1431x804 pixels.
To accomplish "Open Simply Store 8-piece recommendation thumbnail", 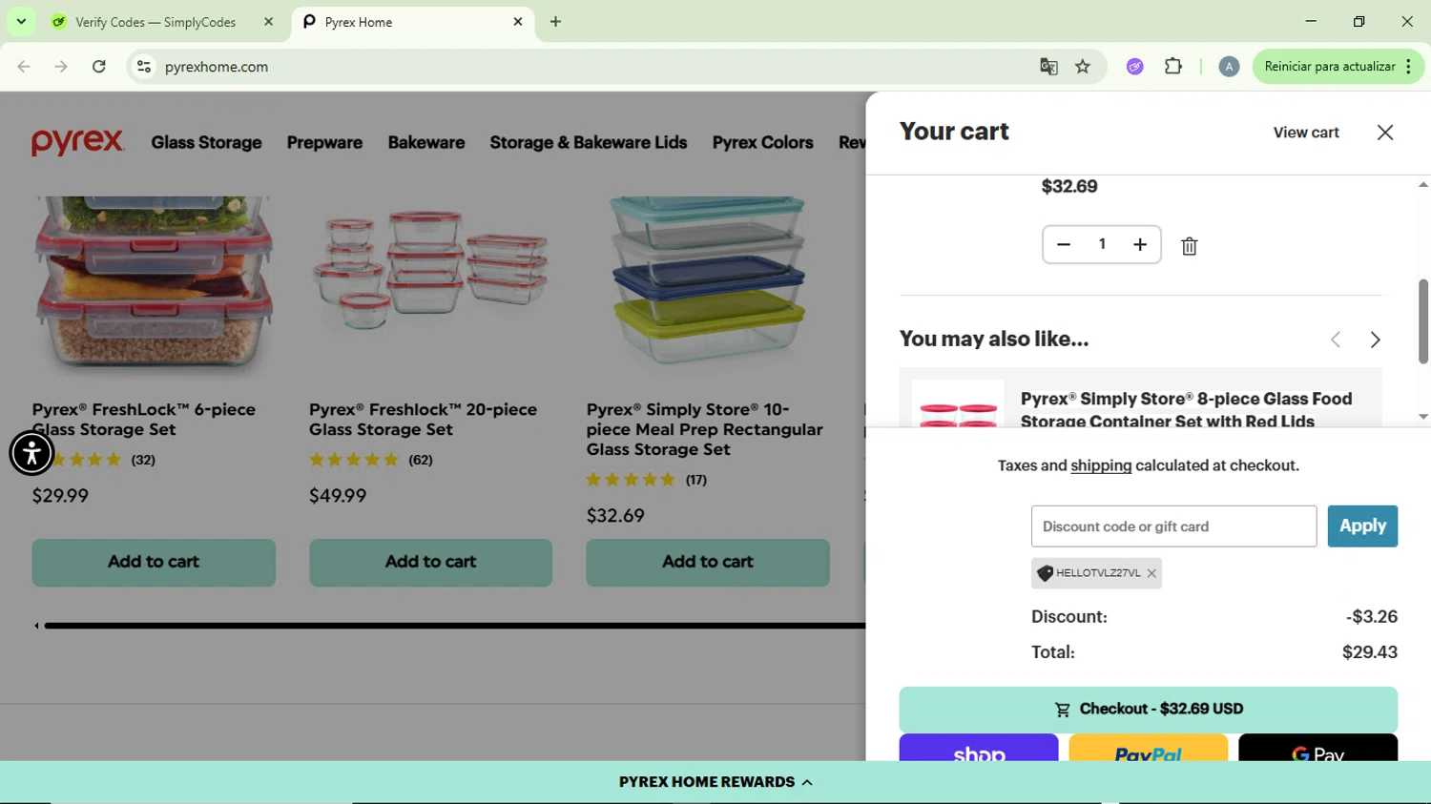I will click(958, 402).
